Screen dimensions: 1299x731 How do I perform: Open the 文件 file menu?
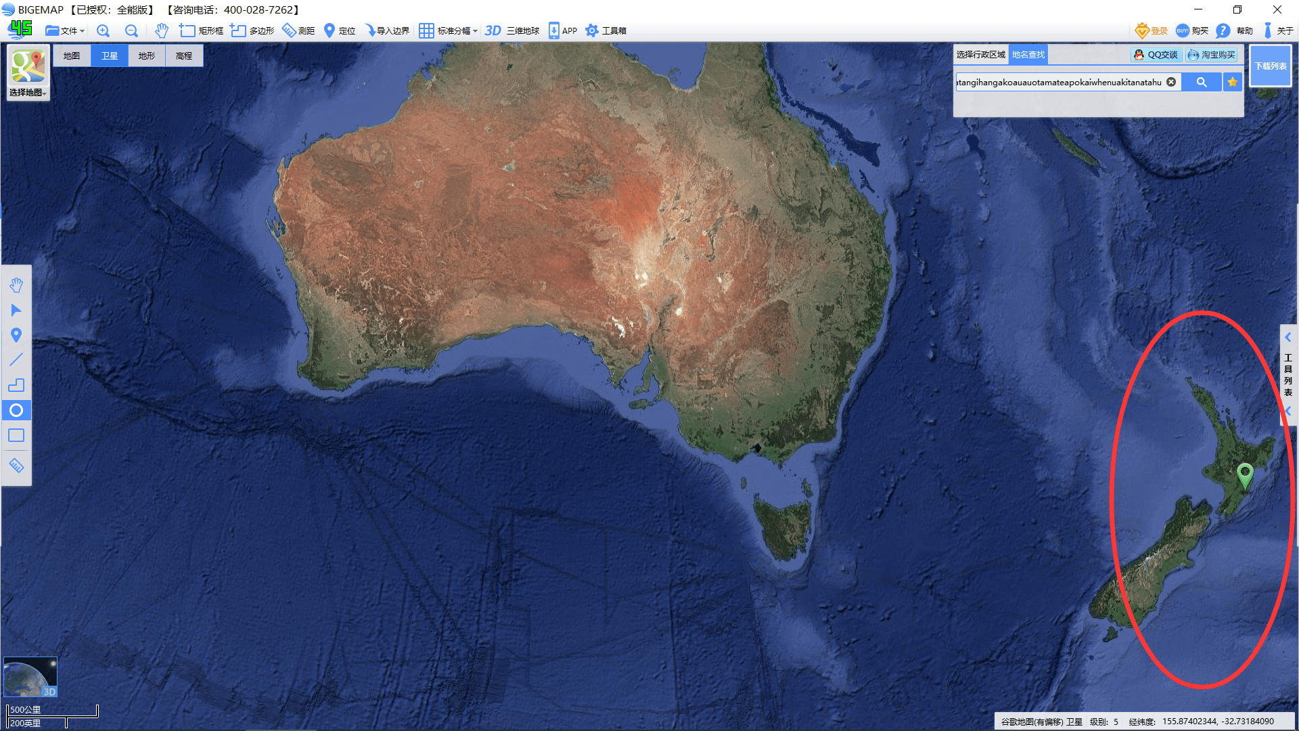coord(64,30)
